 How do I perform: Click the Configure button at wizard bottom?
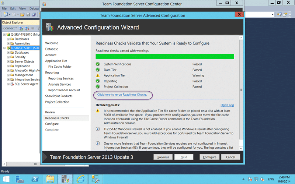click(209, 157)
